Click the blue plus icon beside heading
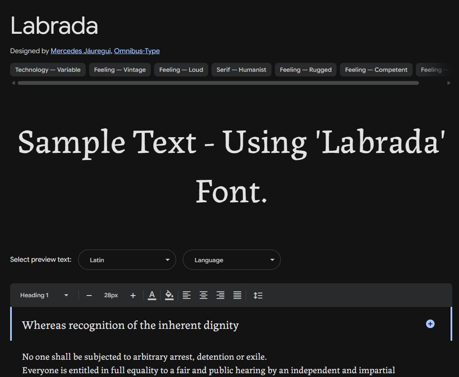Viewport: 459px width, 377px height. click(x=430, y=324)
